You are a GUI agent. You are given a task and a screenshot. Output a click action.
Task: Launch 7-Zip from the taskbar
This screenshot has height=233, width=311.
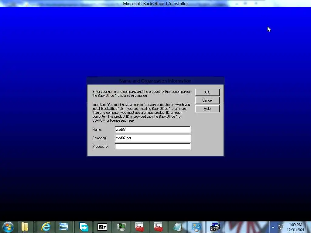click(102, 227)
